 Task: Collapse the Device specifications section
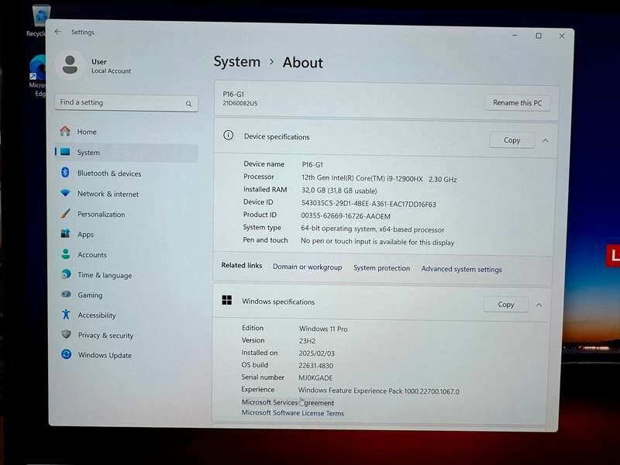546,140
